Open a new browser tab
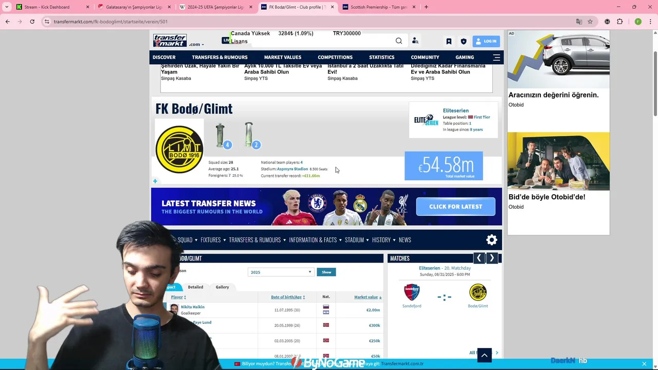 click(426, 7)
